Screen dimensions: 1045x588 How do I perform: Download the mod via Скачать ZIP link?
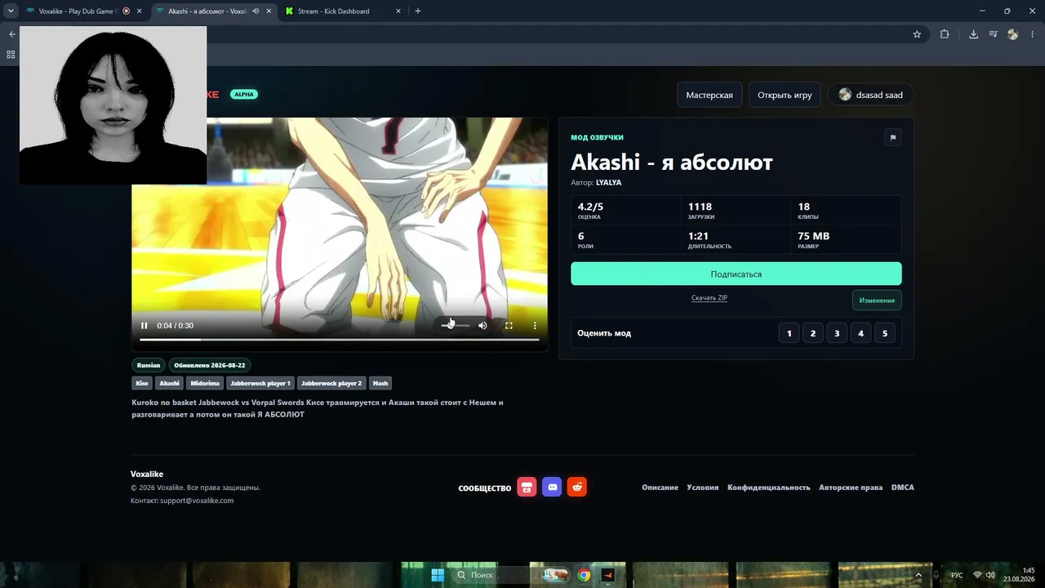pyautogui.click(x=709, y=298)
